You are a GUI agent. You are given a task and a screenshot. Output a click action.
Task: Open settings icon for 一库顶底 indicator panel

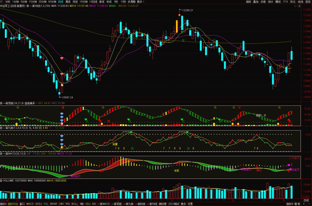pyautogui.click(x=1, y=103)
